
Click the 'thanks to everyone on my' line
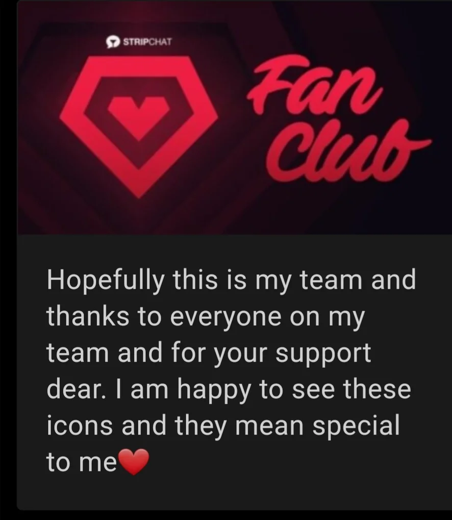206,318
